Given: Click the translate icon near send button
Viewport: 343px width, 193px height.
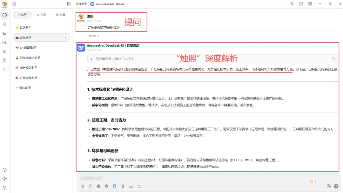Looking at the screenshot, I should [x=329, y=186].
